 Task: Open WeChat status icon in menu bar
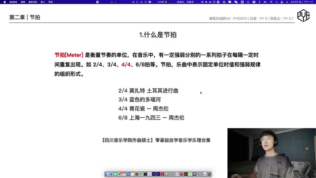pyautogui.click(x=236, y=2)
